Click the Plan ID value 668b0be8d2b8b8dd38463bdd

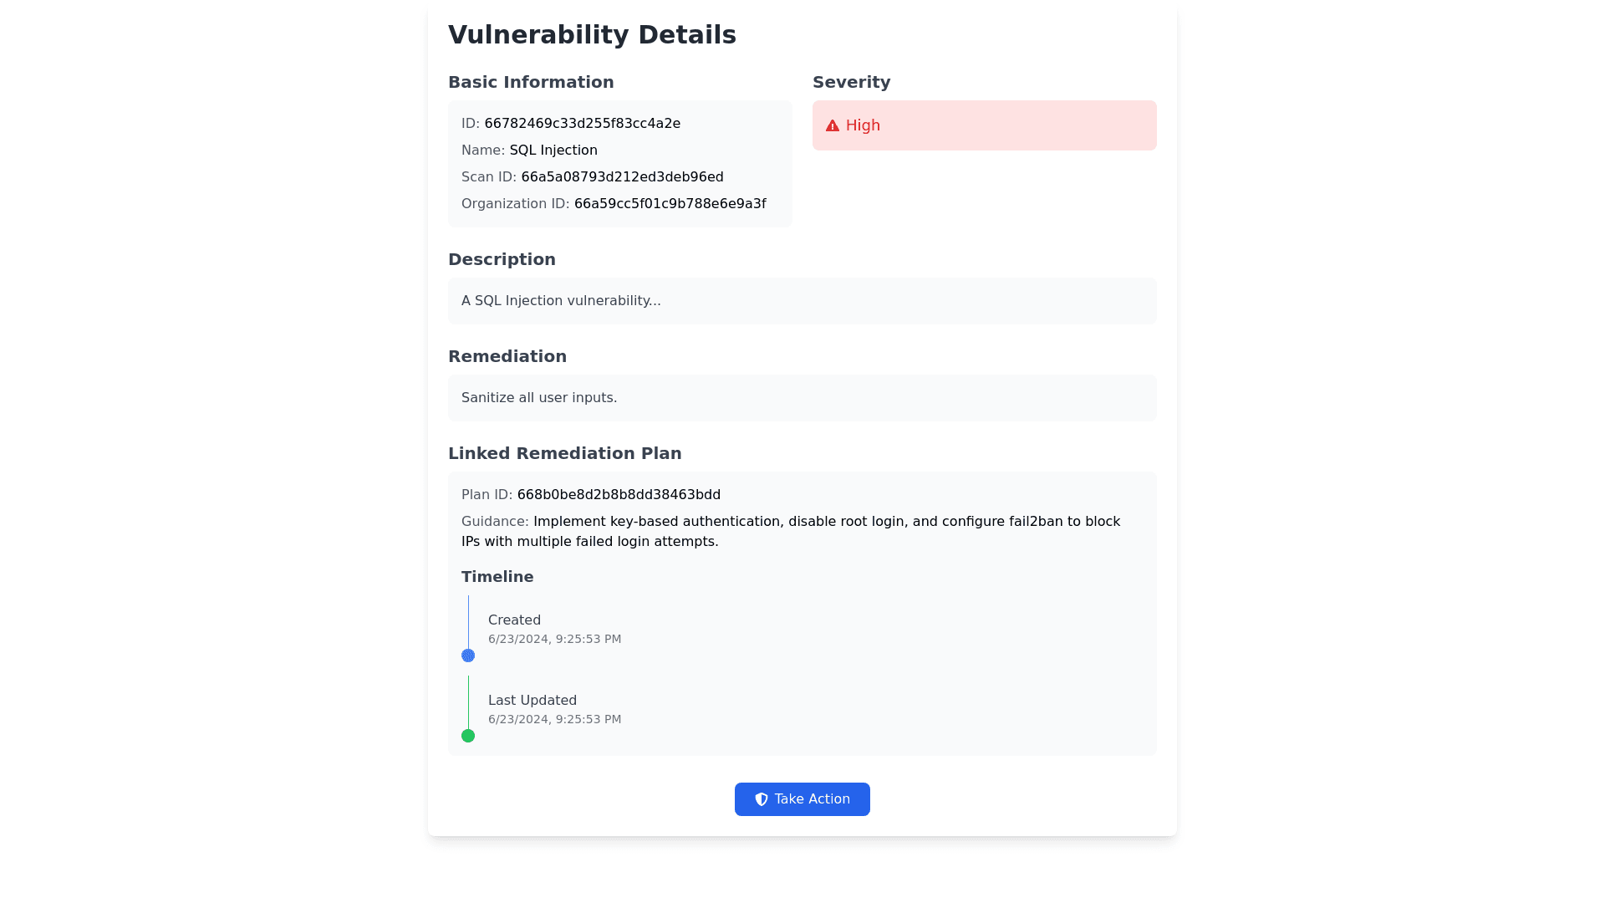(x=619, y=495)
